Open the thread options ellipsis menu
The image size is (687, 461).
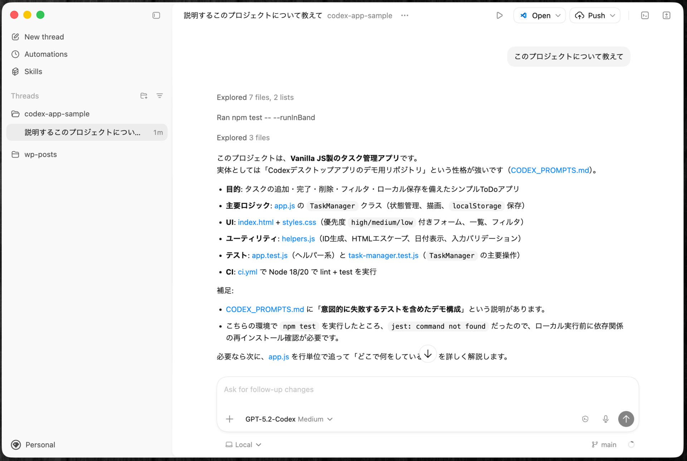(x=405, y=15)
